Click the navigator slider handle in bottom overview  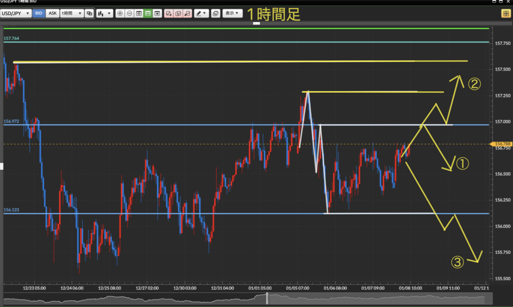pos(267,298)
